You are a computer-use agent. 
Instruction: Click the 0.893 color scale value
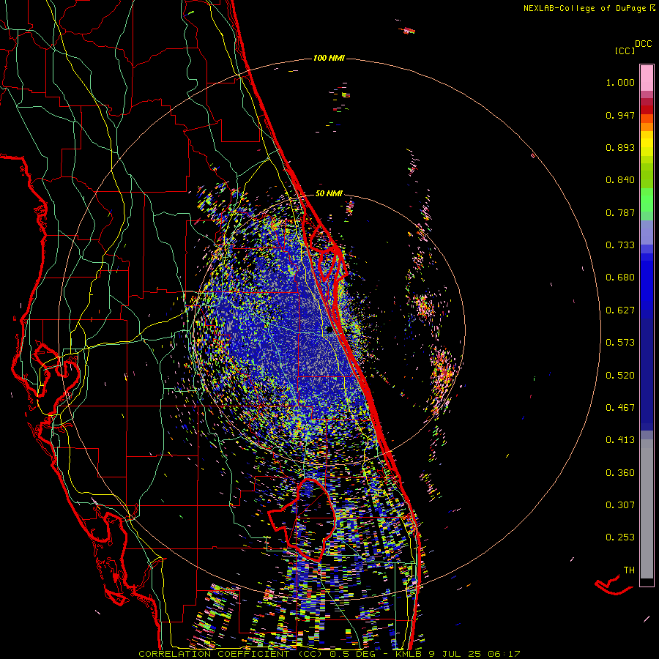coord(620,147)
